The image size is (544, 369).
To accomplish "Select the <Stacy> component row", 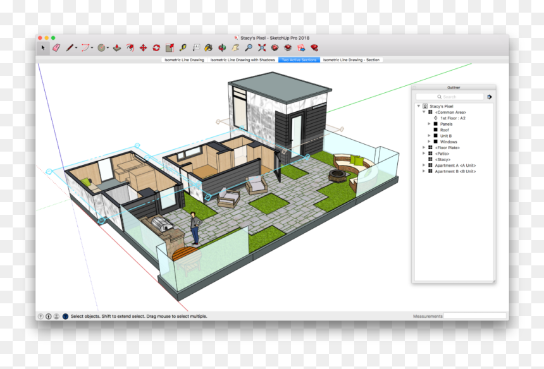I will click(x=454, y=159).
